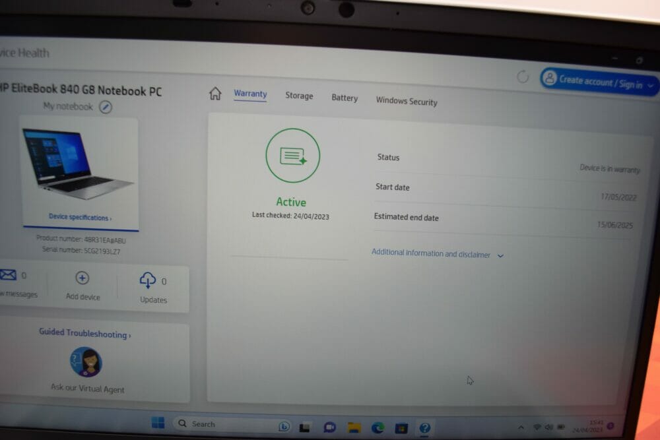Click the green Active warranty status icon
This screenshot has height=440, width=660.
292,156
